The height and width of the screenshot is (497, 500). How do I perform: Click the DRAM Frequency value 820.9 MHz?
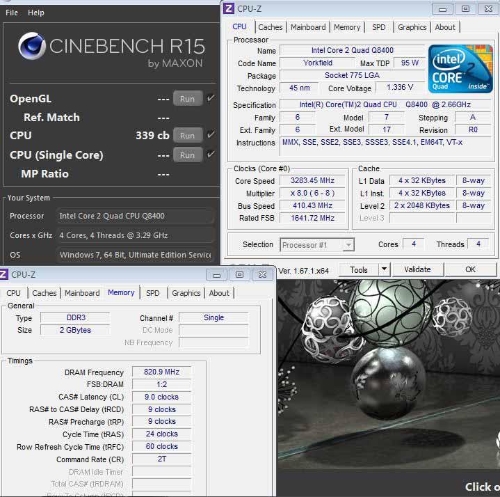click(161, 372)
